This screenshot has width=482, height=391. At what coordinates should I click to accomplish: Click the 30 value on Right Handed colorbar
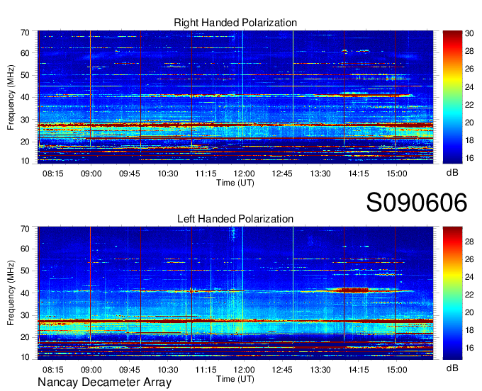pyautogui.click(x=469, y=33)
